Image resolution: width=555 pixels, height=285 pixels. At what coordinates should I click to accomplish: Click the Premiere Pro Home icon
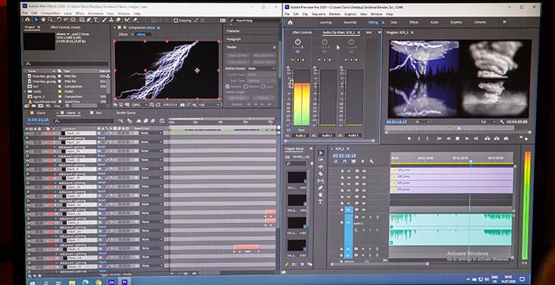(x=290, y=22)
